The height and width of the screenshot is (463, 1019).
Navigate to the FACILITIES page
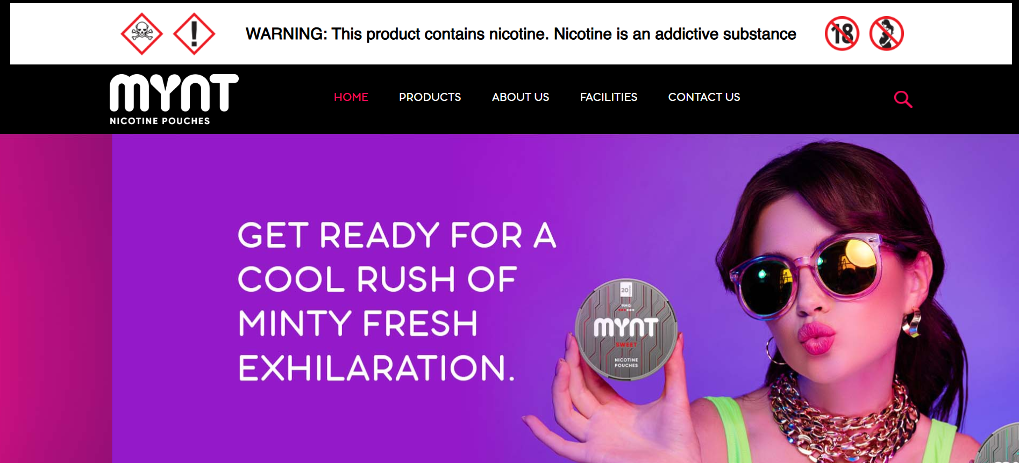click(608, 97)
